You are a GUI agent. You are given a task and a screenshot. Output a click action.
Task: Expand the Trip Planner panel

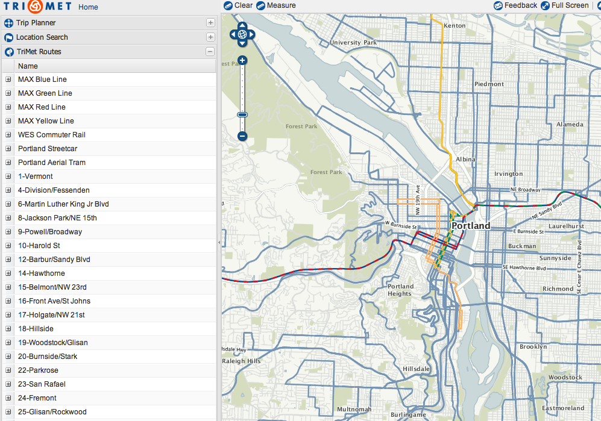210,23
